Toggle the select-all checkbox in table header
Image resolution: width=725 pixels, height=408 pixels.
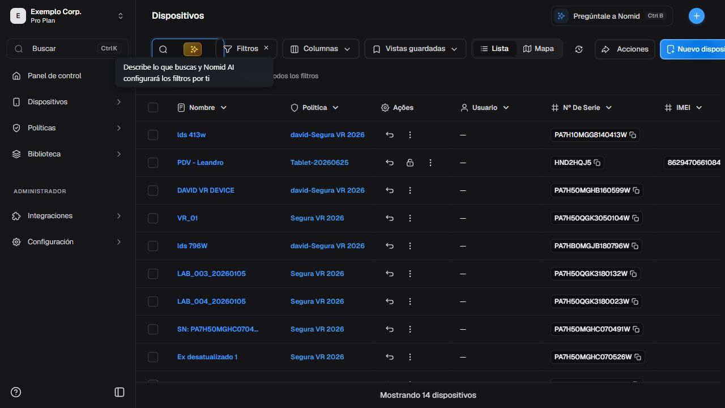point(153,108)
